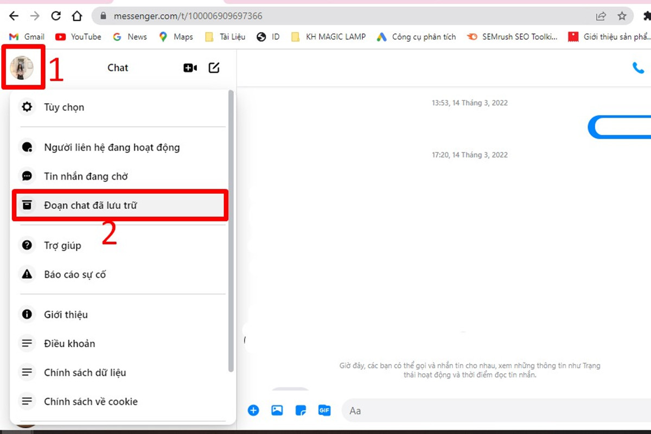The width and height of the screenshot is (651, 434).
Task: Open Tin nhắn đang chờ
Action: [123, 176]
